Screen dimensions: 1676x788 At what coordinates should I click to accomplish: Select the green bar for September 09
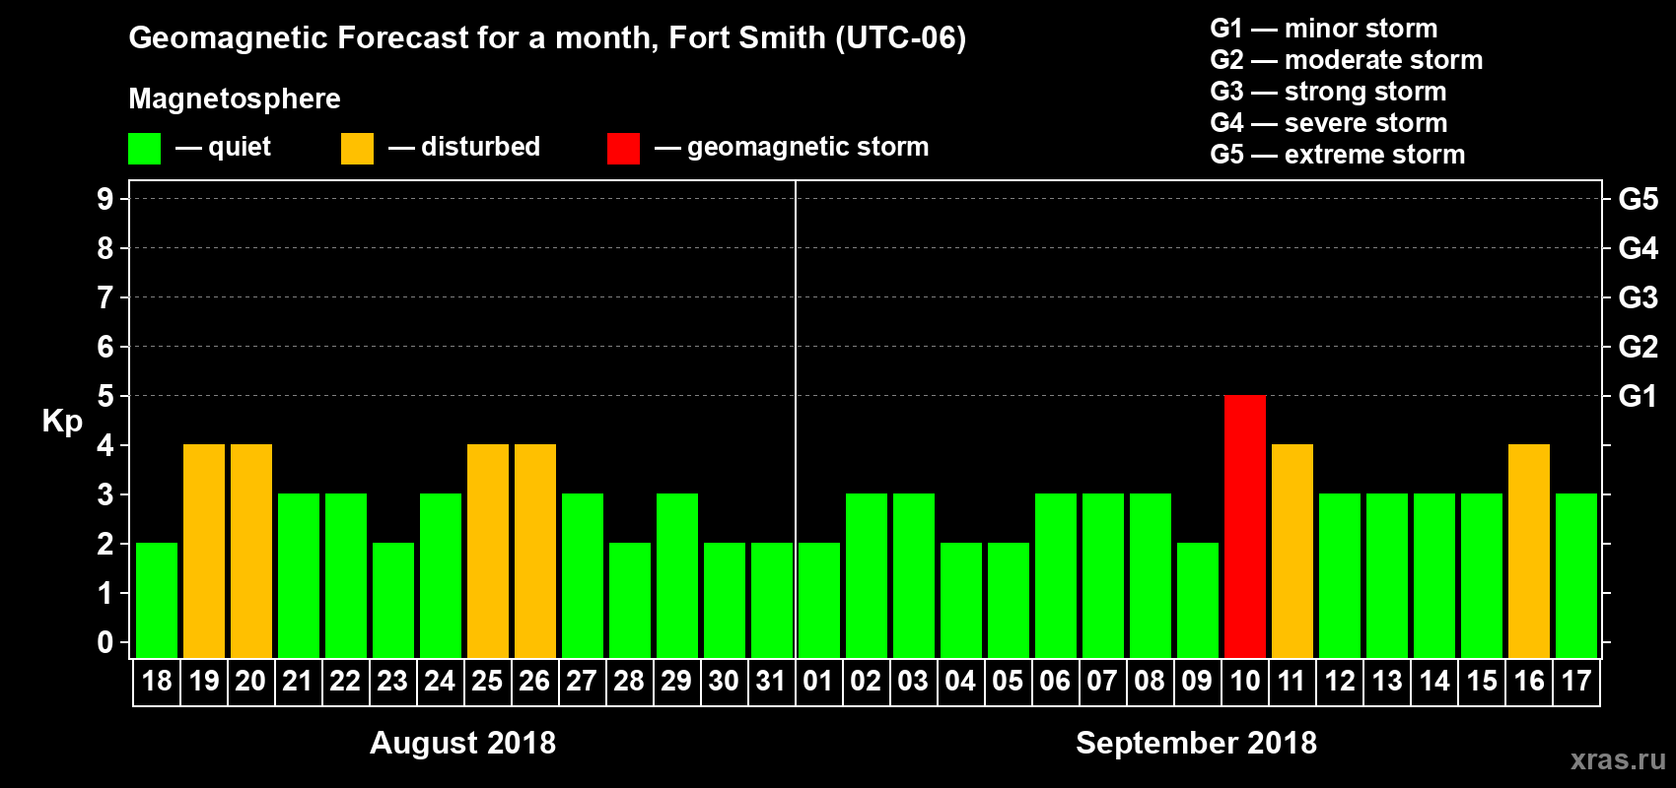click(1198, 601)
